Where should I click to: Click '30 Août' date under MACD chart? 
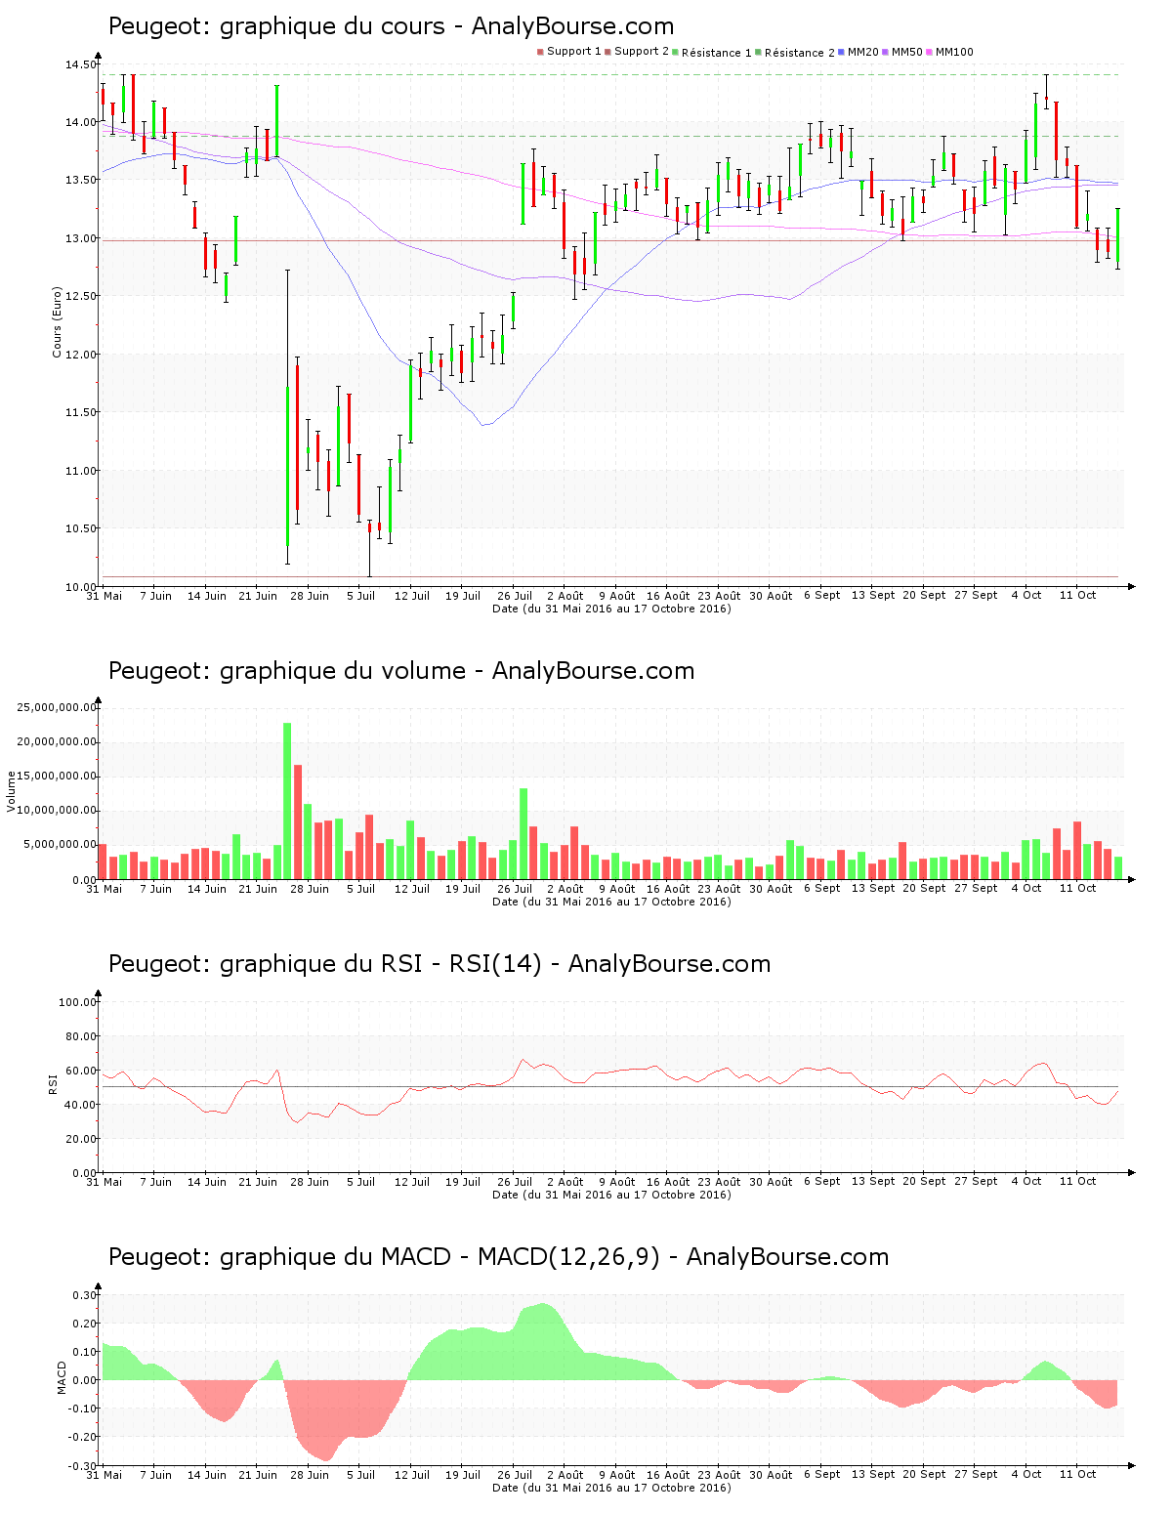pos(771,1475)
